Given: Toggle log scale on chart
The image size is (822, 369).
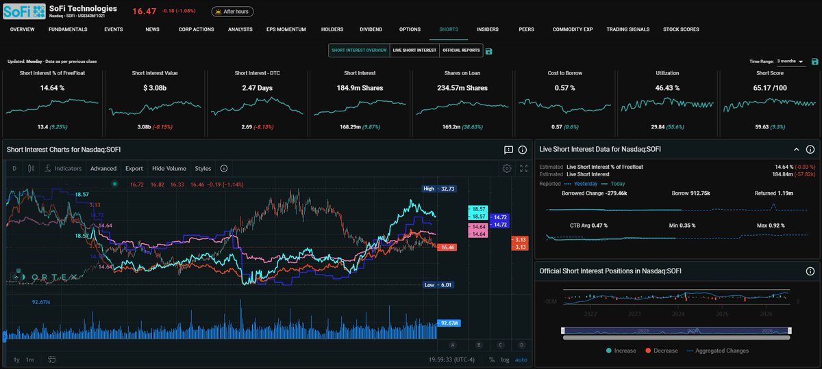Looking at the screenshot, I should click(x=506, y=359).
